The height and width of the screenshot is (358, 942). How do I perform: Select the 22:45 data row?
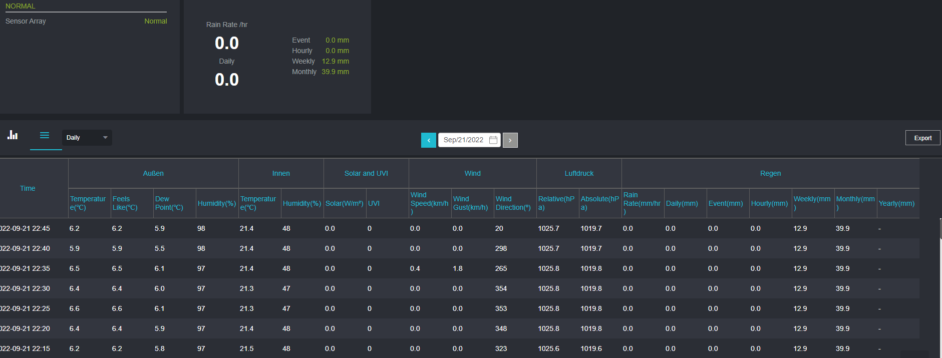tap(25, 228)
